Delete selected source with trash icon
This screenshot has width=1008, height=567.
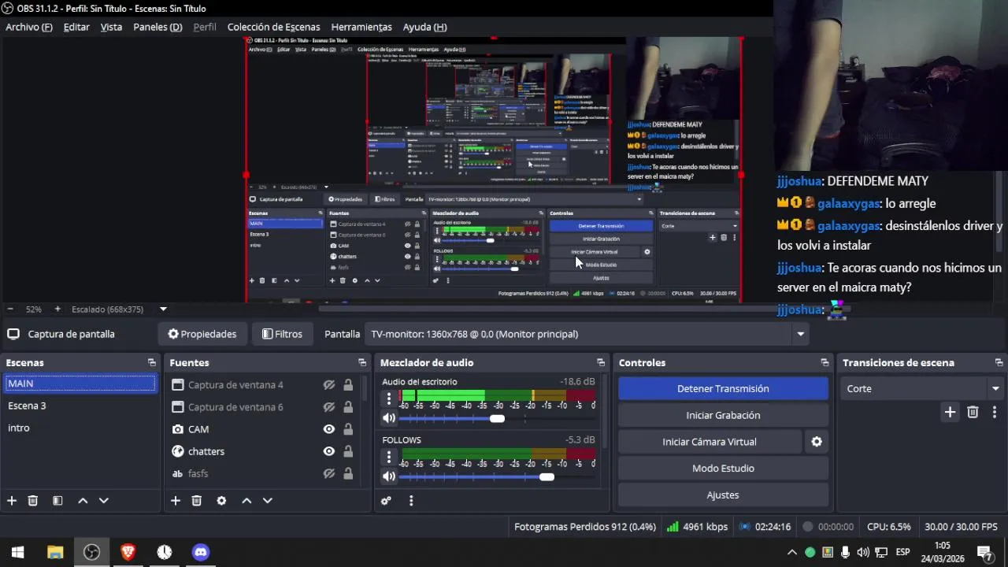197,501
